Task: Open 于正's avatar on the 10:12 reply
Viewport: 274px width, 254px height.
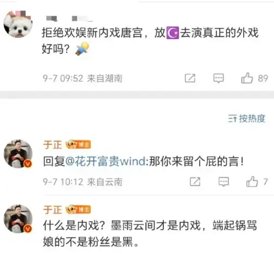Action: tap(18, 154)
